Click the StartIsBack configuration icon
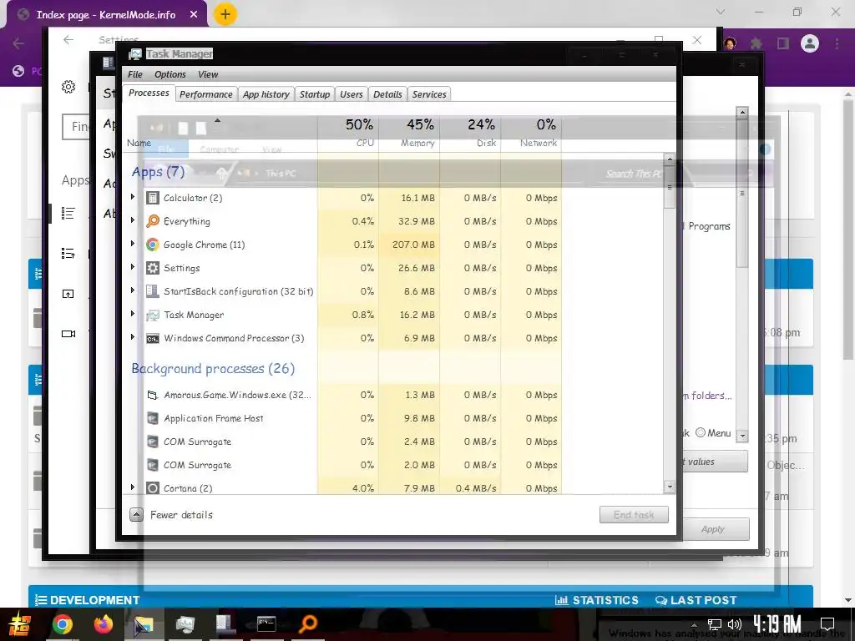The height and width of the screenshot is (641, 855). pos(153,291)
